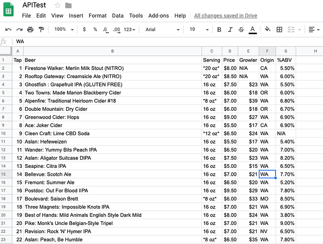Select cell 'Cleen Craft: Lime CBD Soda'
The height and width of the screenshot is (244, 323).
coord(112,134)
